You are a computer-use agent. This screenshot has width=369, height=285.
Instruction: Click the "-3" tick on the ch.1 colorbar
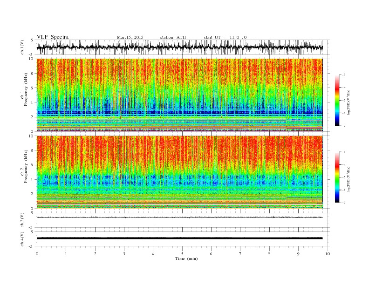[x=343, y=75]
